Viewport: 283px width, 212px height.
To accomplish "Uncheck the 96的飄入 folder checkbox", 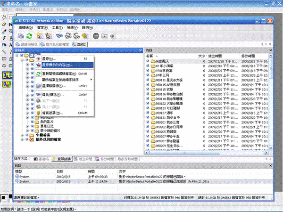I will [x=148, y=61].
